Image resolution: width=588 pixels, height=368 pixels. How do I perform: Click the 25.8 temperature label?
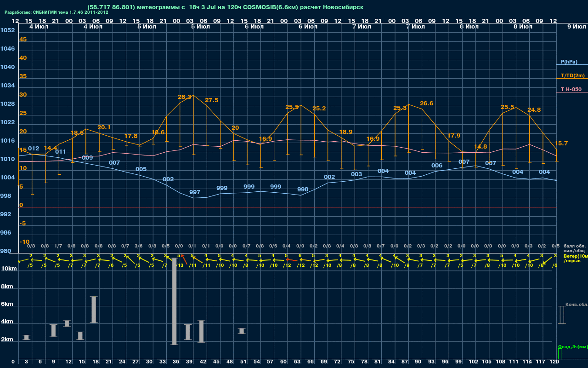click(400, 108)
